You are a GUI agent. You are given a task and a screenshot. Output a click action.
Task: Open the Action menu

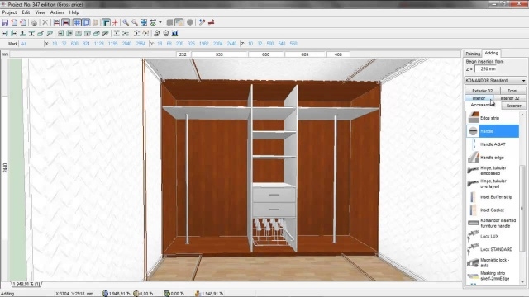click(57, 12)
